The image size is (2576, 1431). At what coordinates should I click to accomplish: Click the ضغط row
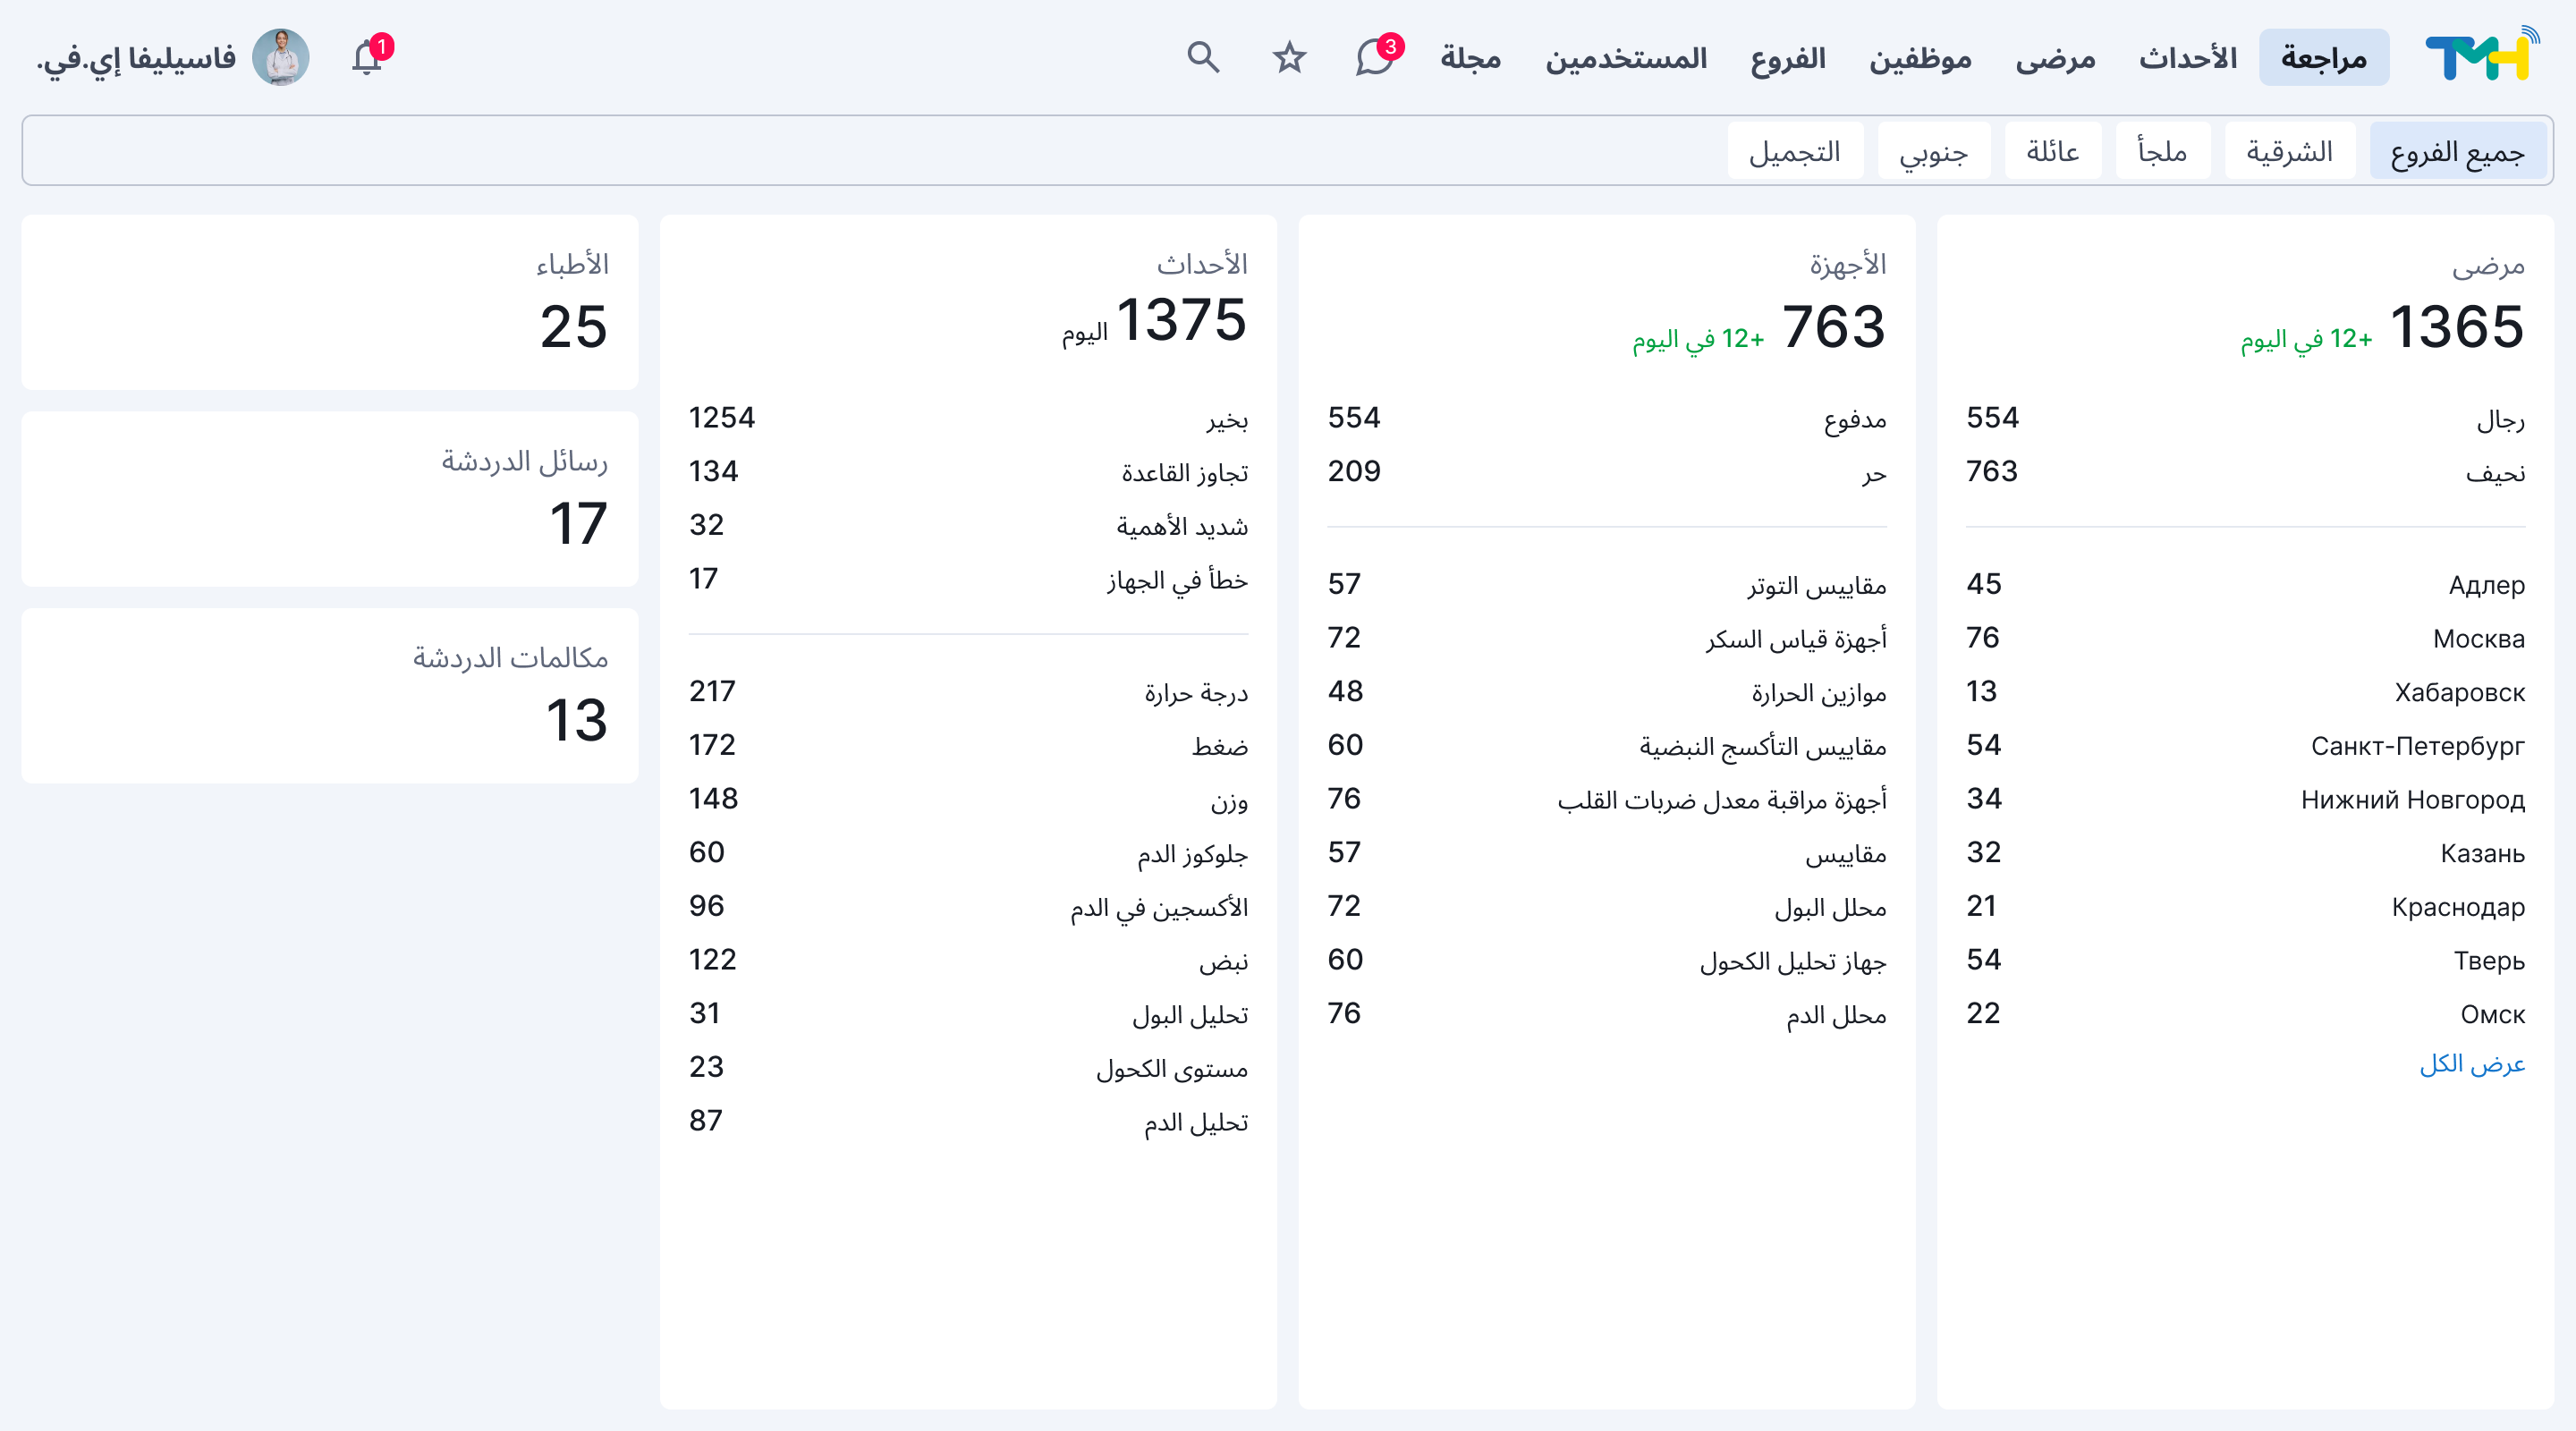[968, 745]
